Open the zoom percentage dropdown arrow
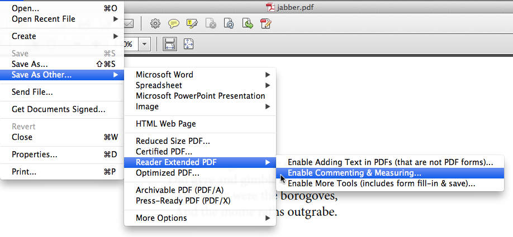 tap(144, 44)
